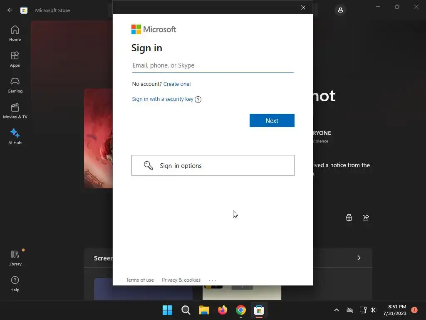Open Windows Start menu

coord(167,310)
